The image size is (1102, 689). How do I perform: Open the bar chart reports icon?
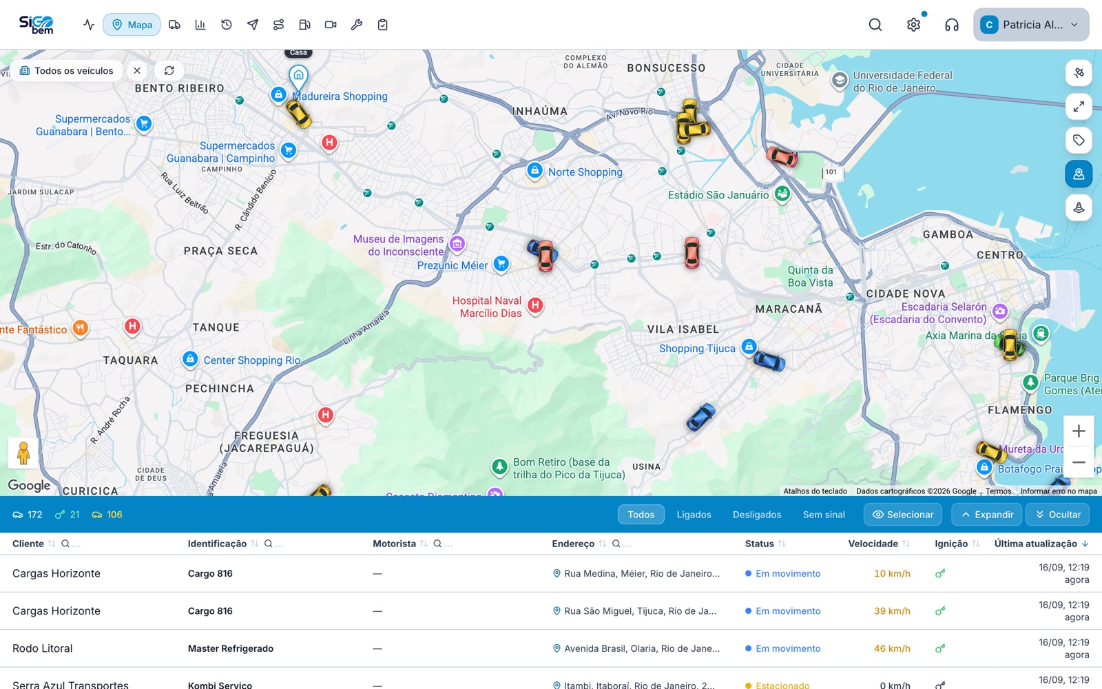200,25
